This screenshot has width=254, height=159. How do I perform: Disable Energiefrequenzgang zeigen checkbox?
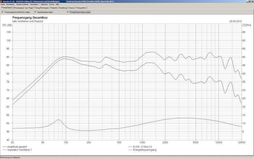68,12
